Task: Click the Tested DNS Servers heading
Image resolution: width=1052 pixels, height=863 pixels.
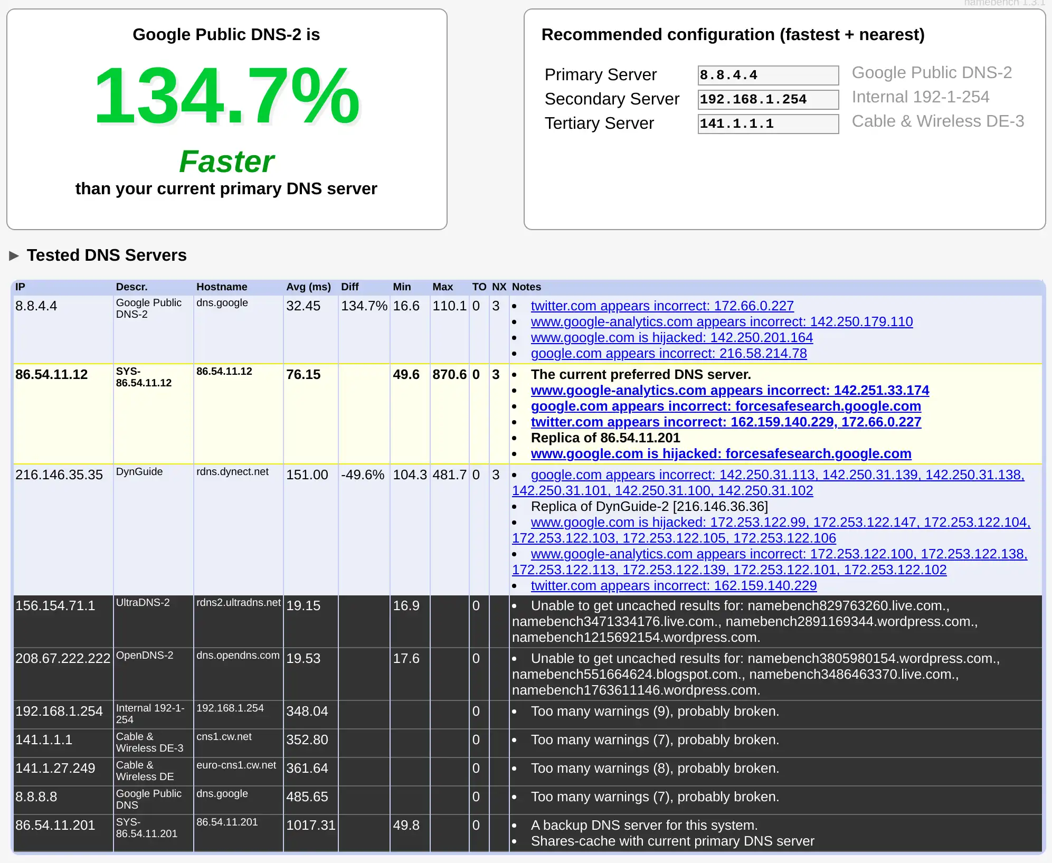Action: pyautogui.click(x=107, y=255)
